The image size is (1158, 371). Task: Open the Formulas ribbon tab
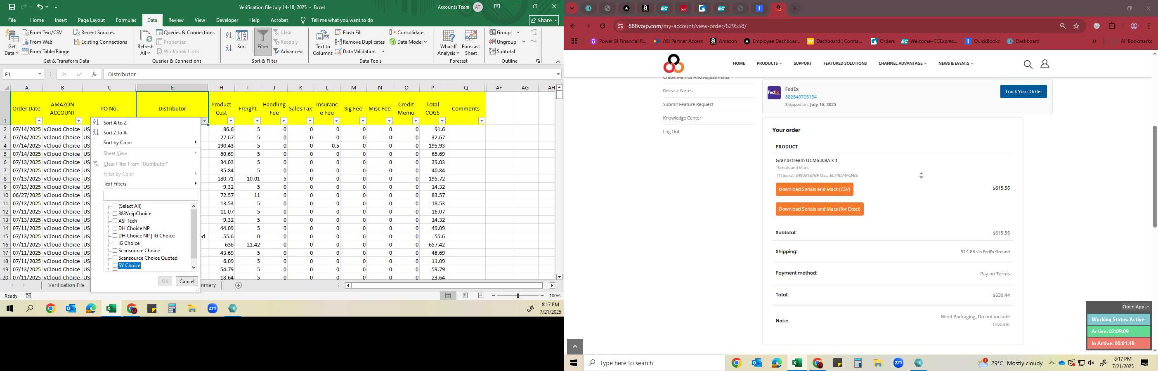pos(126,20)
